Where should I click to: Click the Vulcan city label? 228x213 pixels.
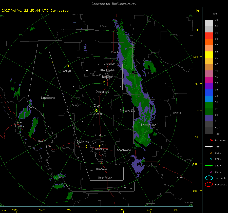tap(129, 188)
